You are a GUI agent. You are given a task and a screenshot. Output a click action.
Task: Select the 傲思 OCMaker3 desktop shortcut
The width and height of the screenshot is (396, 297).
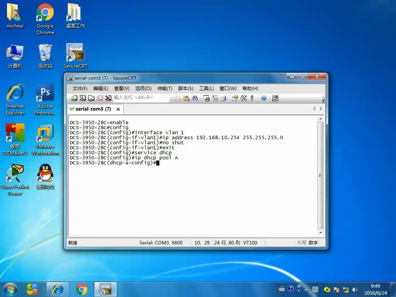tap(15, 139)
